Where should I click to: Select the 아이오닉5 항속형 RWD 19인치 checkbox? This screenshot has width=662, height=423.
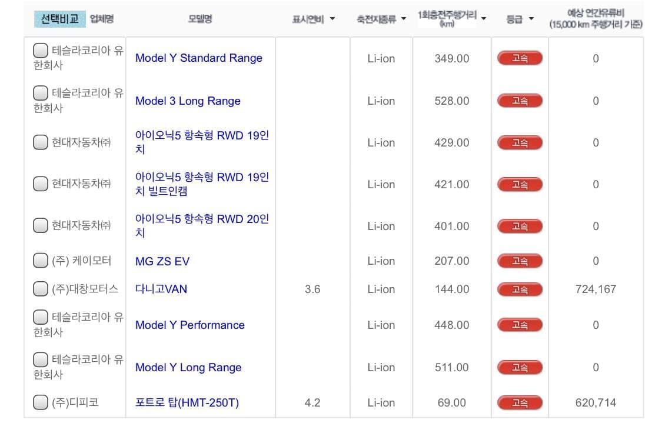pos(40,142)
